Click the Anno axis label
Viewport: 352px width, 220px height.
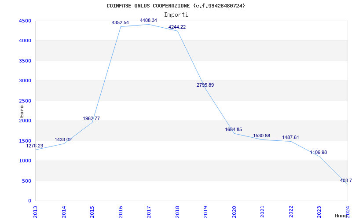coord(341,216)
